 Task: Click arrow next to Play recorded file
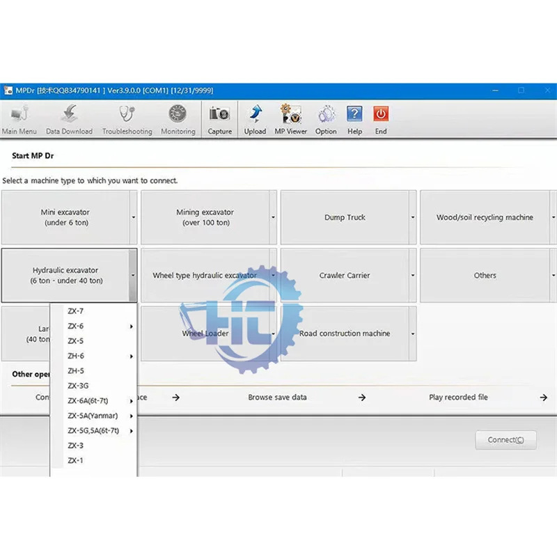click(544, 398)
